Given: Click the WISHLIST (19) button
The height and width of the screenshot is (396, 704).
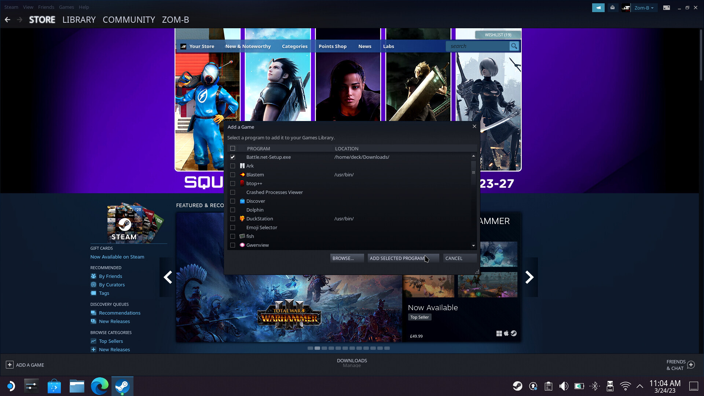Looking at the screenshot, I should (498, 34).
